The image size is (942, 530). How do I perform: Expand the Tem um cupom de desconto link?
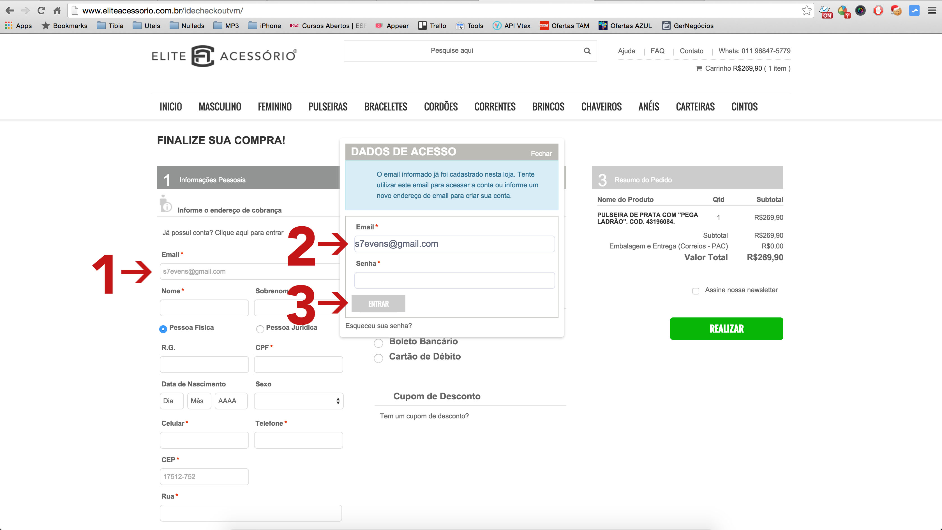424,416
